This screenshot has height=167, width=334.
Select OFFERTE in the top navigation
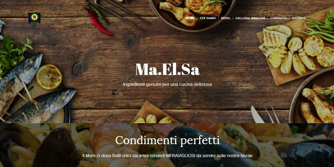[299, 18]
